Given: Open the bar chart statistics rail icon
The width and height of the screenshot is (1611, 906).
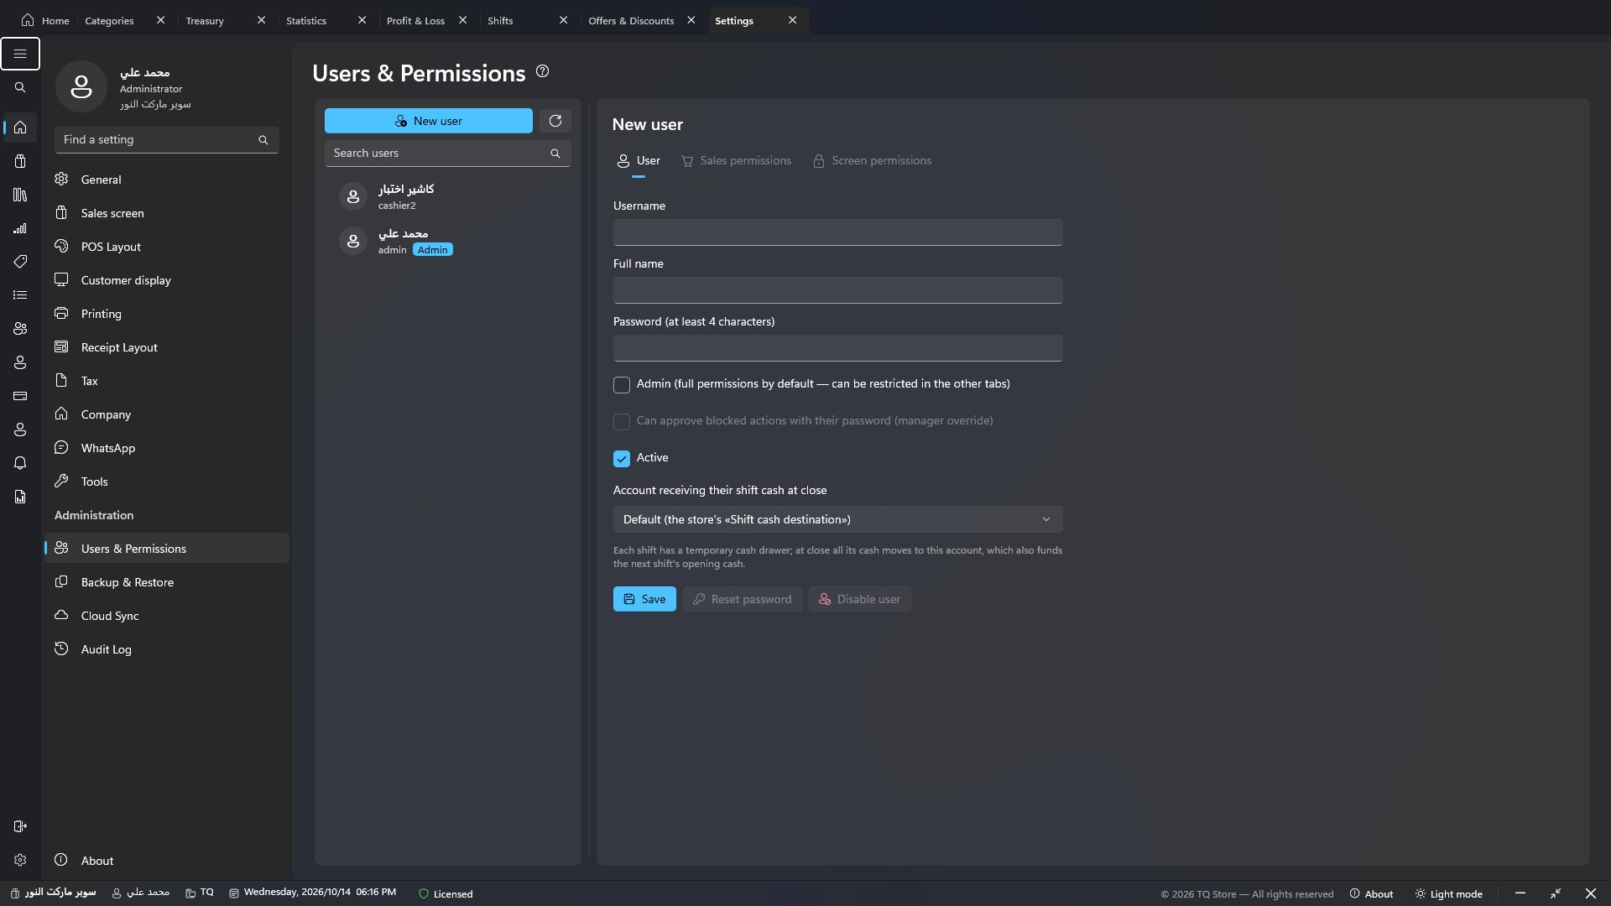Looking at the screenshot, I should [x=20, y=228].
